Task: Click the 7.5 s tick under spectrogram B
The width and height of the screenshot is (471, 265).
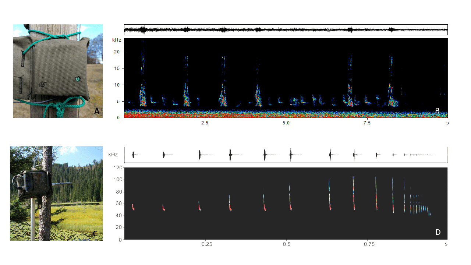Action: [367, 123]
